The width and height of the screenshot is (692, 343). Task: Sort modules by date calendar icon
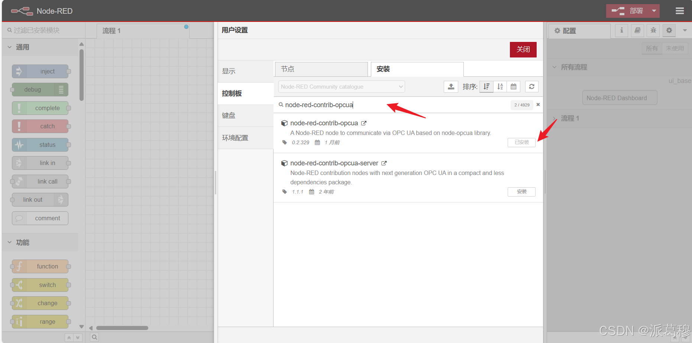point(513,87)
